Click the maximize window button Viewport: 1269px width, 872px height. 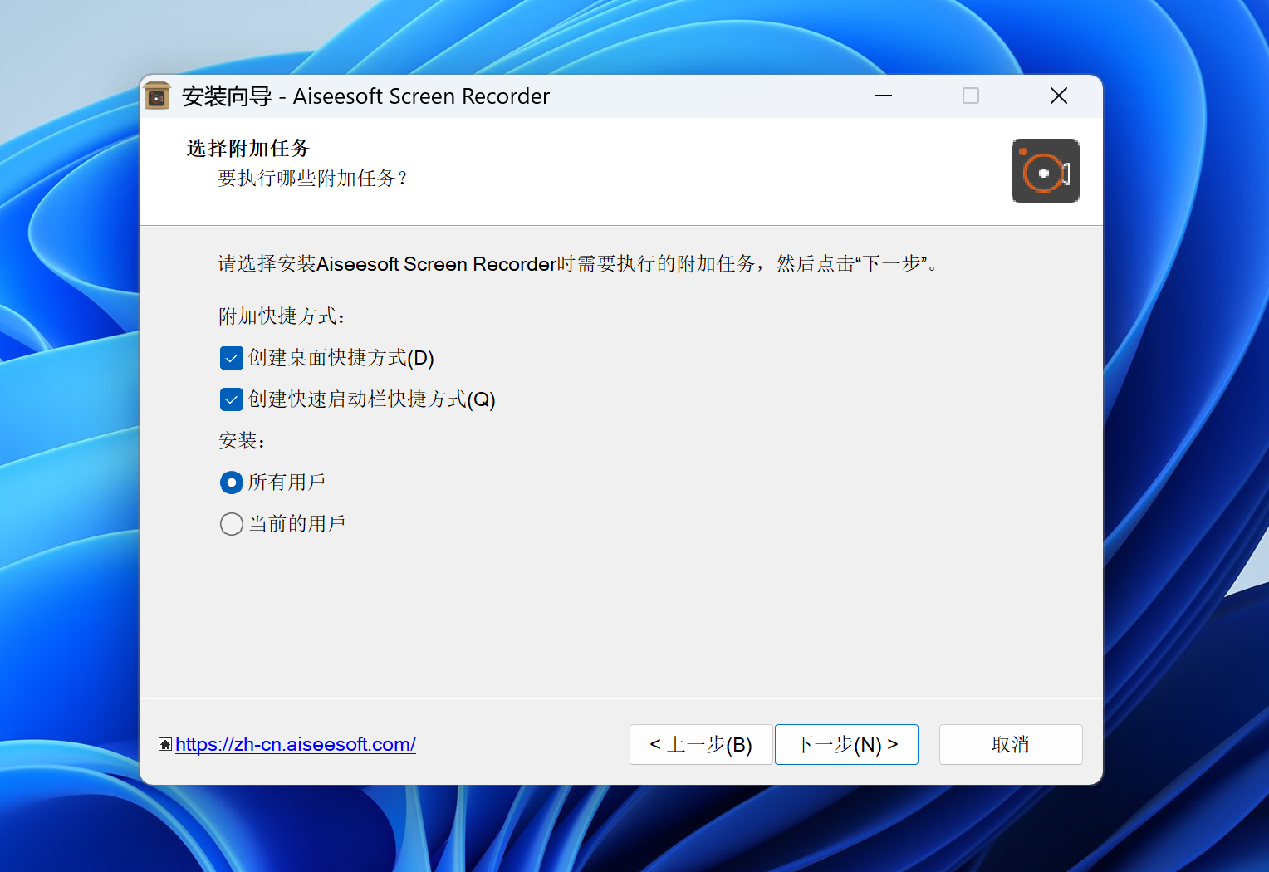pyautogui.click(x=970, y=96)
